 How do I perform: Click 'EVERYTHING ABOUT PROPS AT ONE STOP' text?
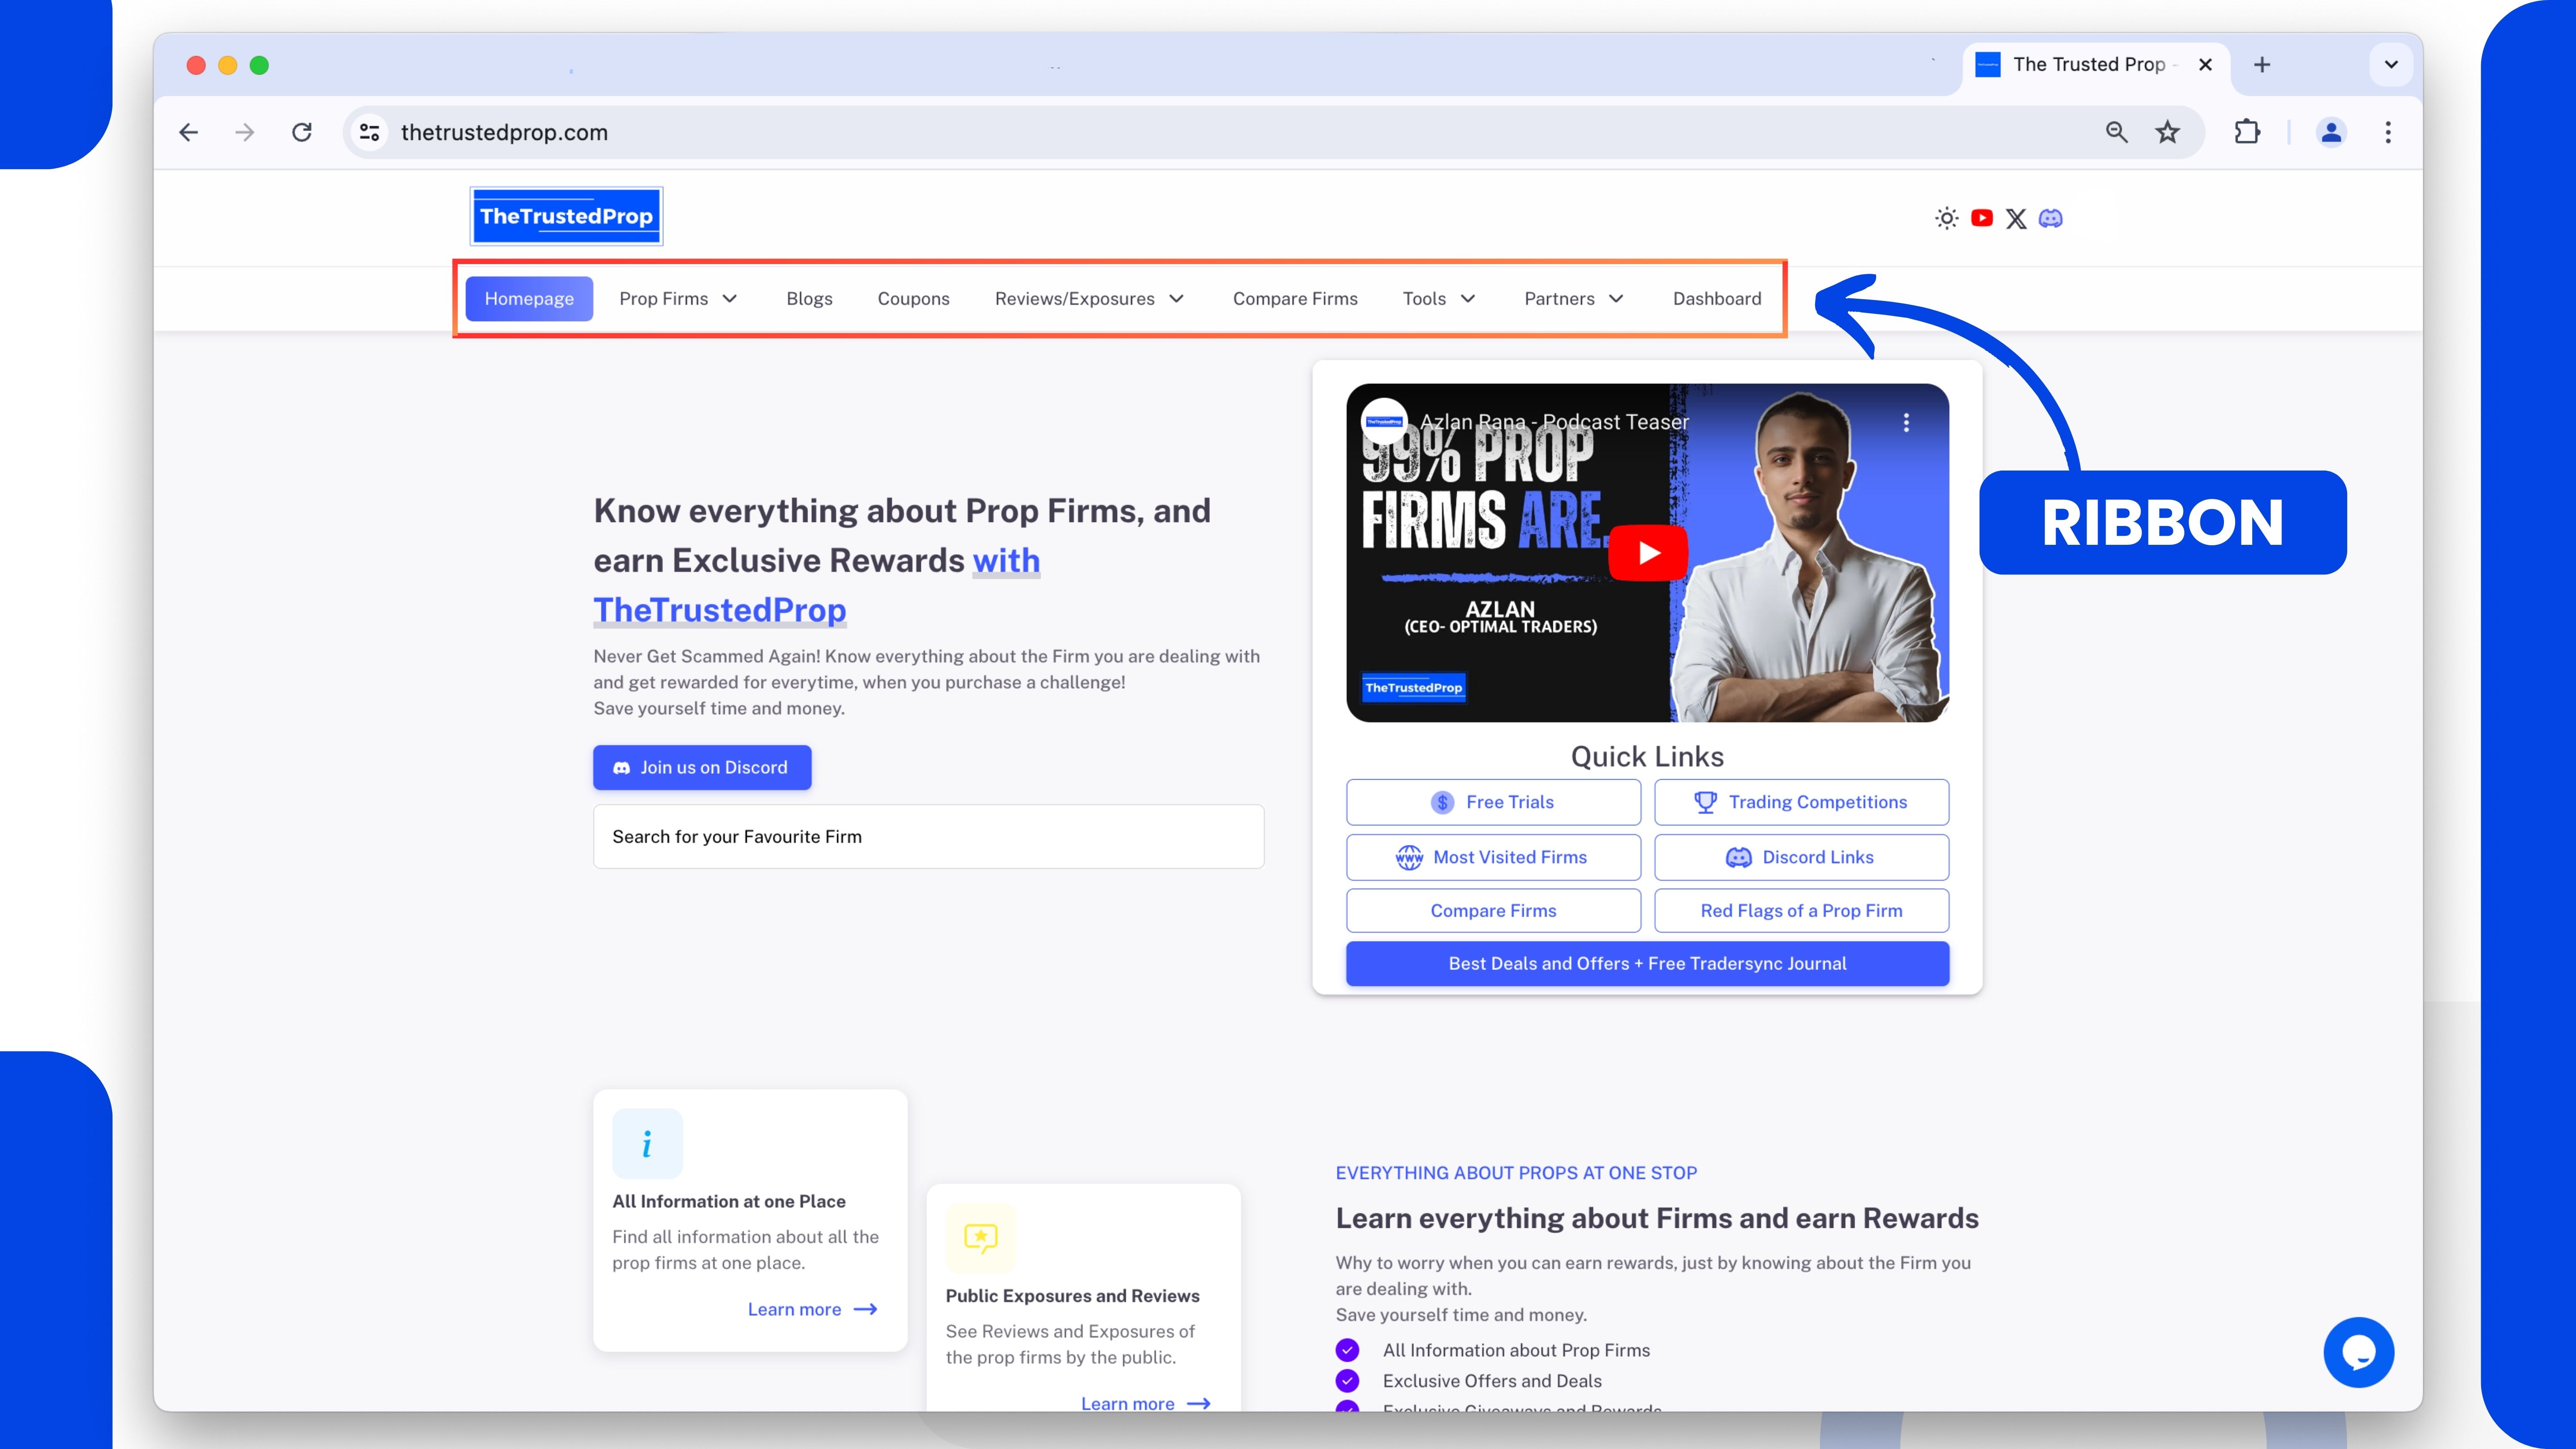[1516, 1173]
